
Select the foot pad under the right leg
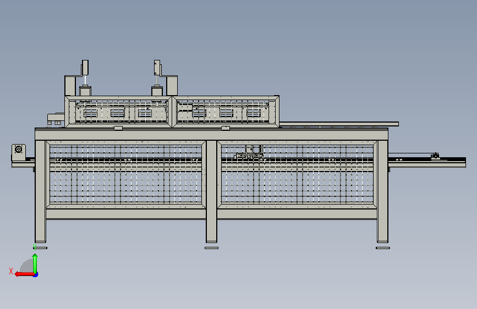[x=383, y=248]
